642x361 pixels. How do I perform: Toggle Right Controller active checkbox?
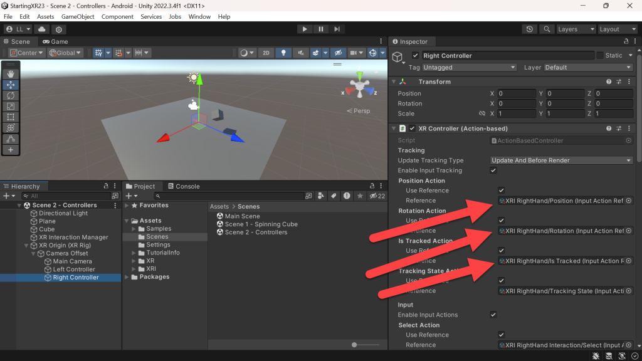tap(415, 55)
